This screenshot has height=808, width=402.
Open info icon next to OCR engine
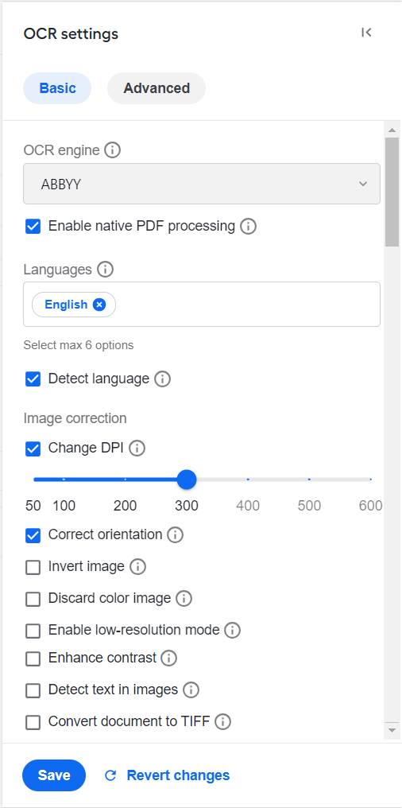click(x=112, y=150)
